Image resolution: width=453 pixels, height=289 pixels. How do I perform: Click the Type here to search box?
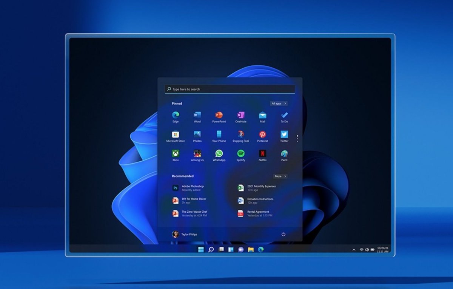pyautogui.click(x=230, y=89)
